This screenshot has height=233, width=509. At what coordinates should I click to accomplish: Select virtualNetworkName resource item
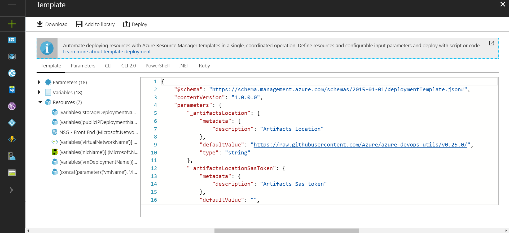[x=98, y=142]
